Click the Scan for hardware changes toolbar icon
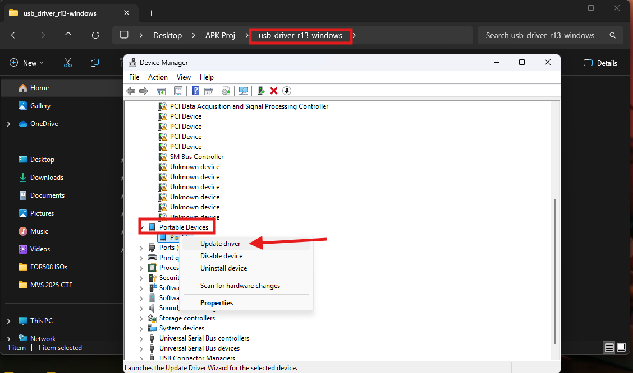Screen dimensions: 633x373 (x=244, y=91)
